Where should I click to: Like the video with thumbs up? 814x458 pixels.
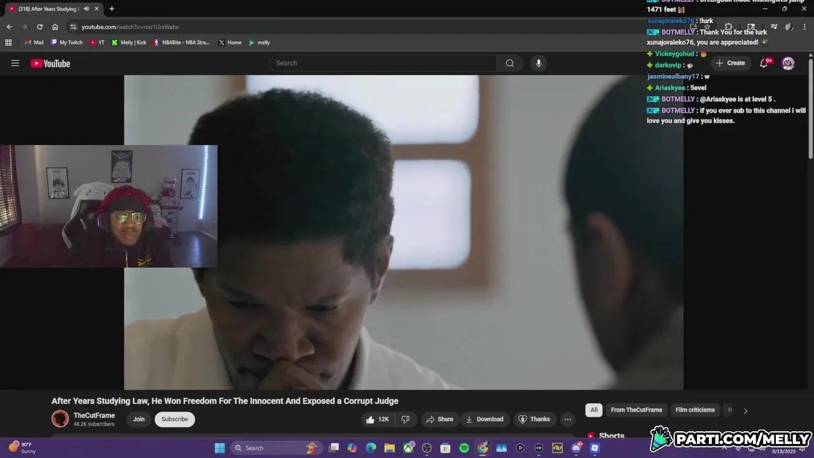pyautogui.click(x=377, y=419)
